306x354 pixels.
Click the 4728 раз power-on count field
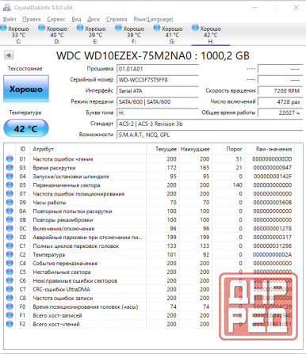[x=280, y=101]
